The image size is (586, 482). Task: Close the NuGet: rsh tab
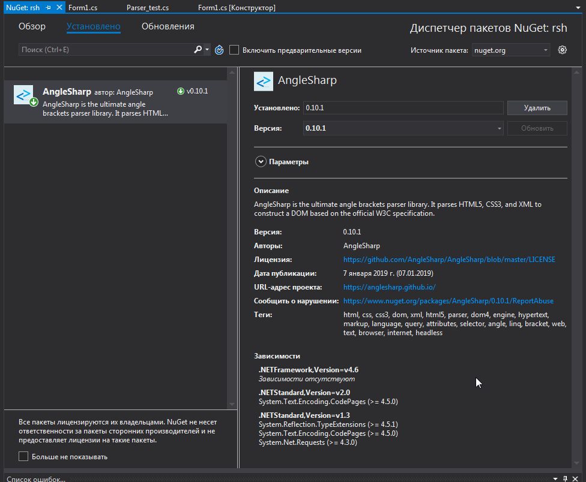click(59, 8)
